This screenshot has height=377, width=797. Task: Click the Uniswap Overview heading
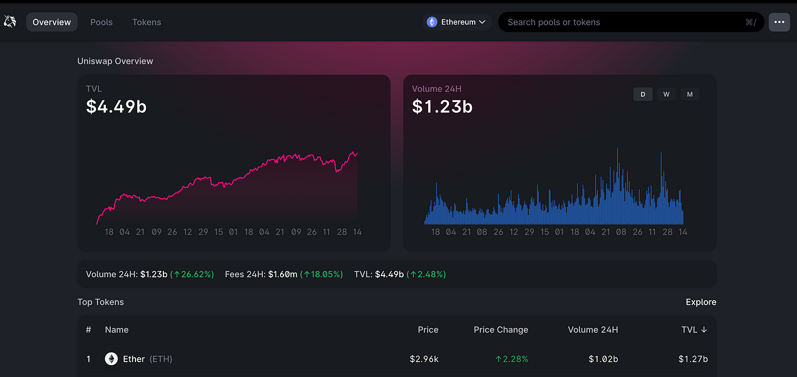click(116, 61)
